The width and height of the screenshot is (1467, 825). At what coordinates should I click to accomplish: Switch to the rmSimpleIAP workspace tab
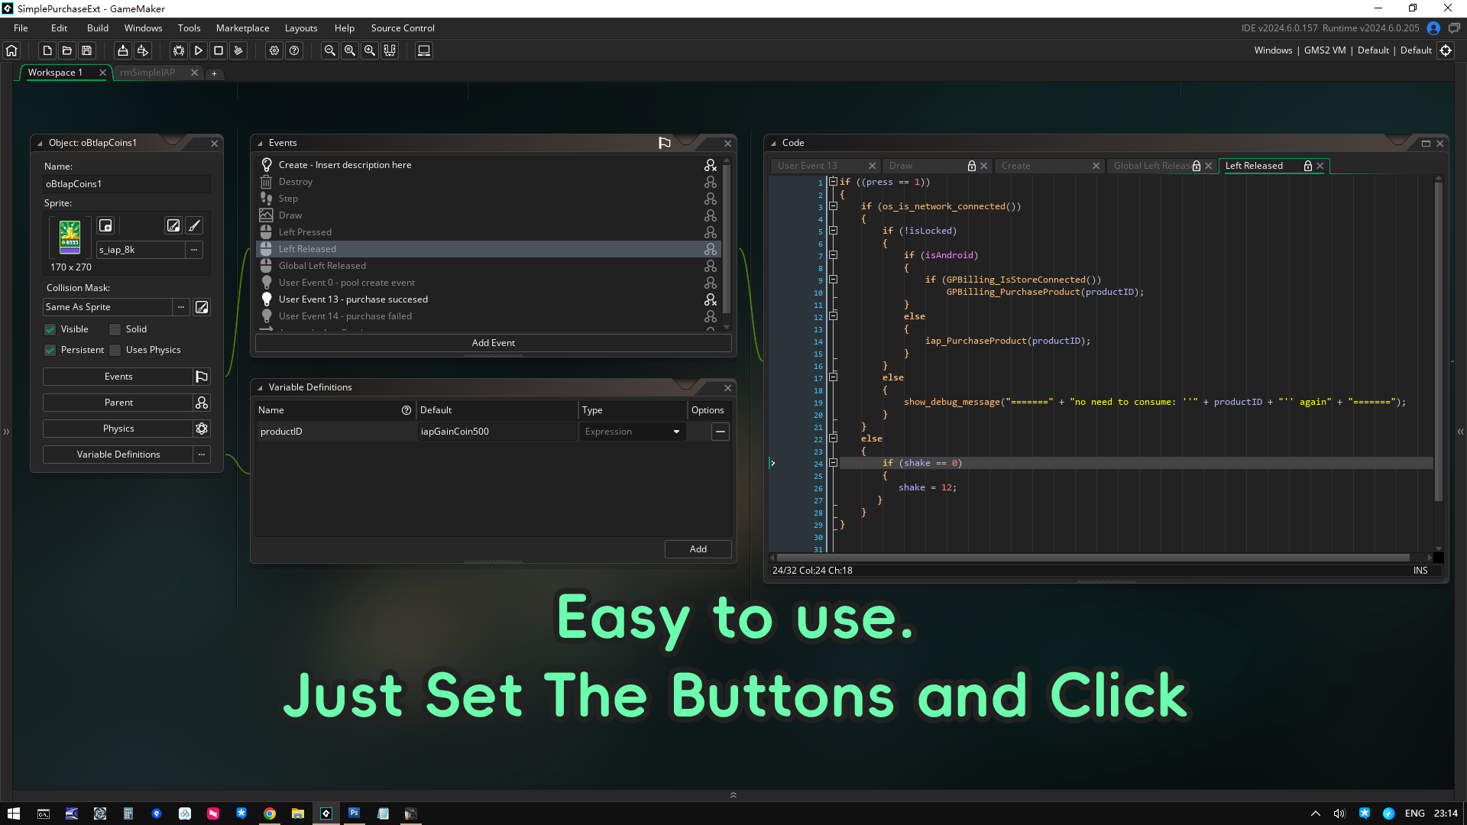click(x=150, y=73)
